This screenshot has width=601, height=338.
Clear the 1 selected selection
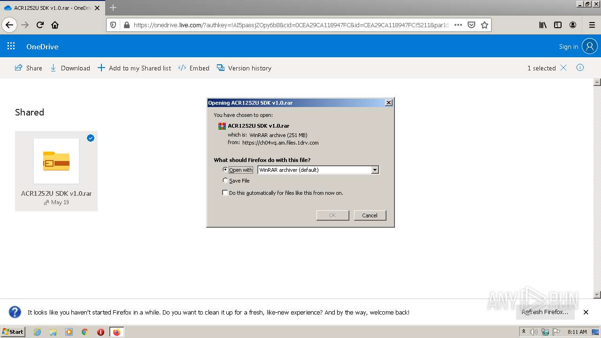[563, 68]
